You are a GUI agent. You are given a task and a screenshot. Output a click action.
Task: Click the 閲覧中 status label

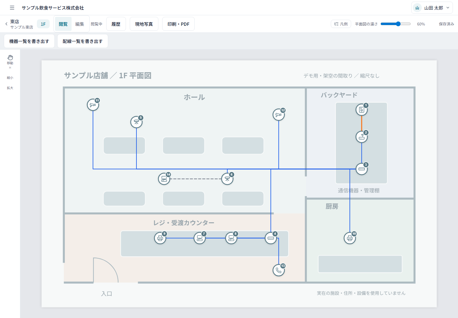click(97, 24)
